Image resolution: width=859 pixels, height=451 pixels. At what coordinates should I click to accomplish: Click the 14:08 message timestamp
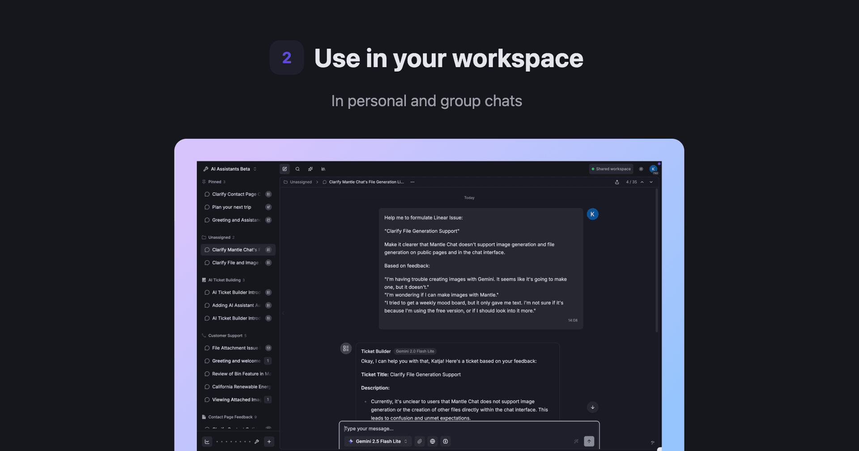(573, 320)
